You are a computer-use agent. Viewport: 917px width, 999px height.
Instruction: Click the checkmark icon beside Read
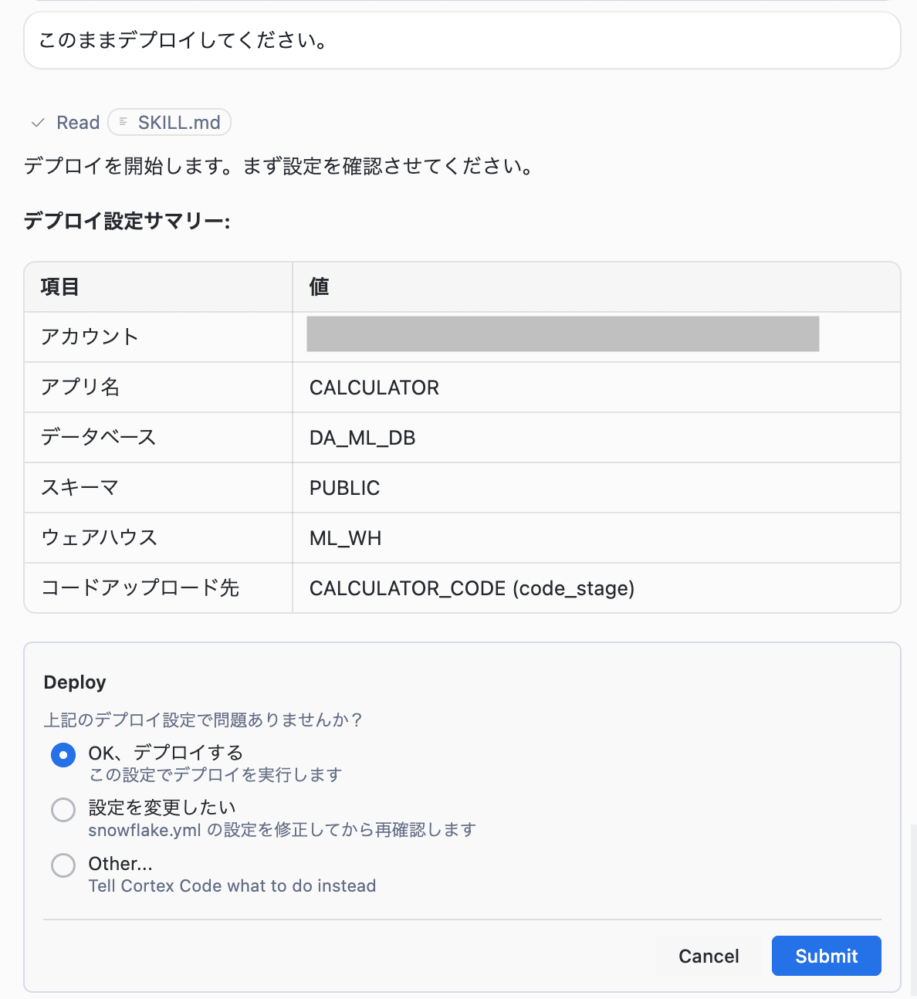(38, 123)
